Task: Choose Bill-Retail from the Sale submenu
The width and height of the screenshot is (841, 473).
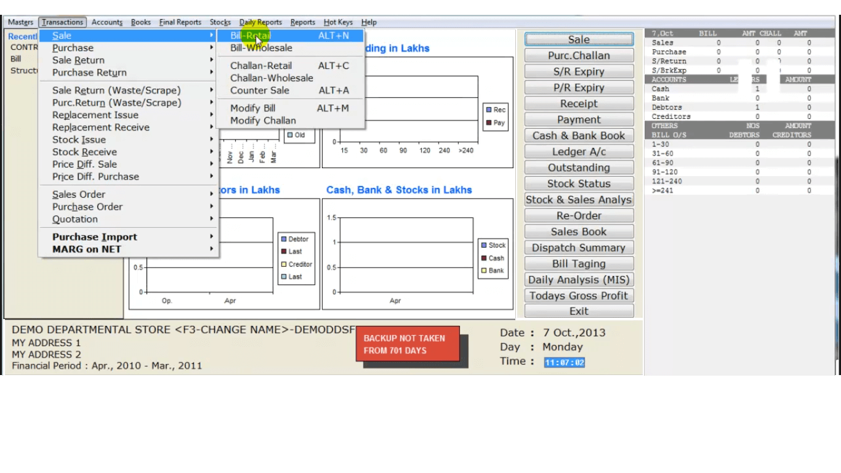Action: pos(290,36)
